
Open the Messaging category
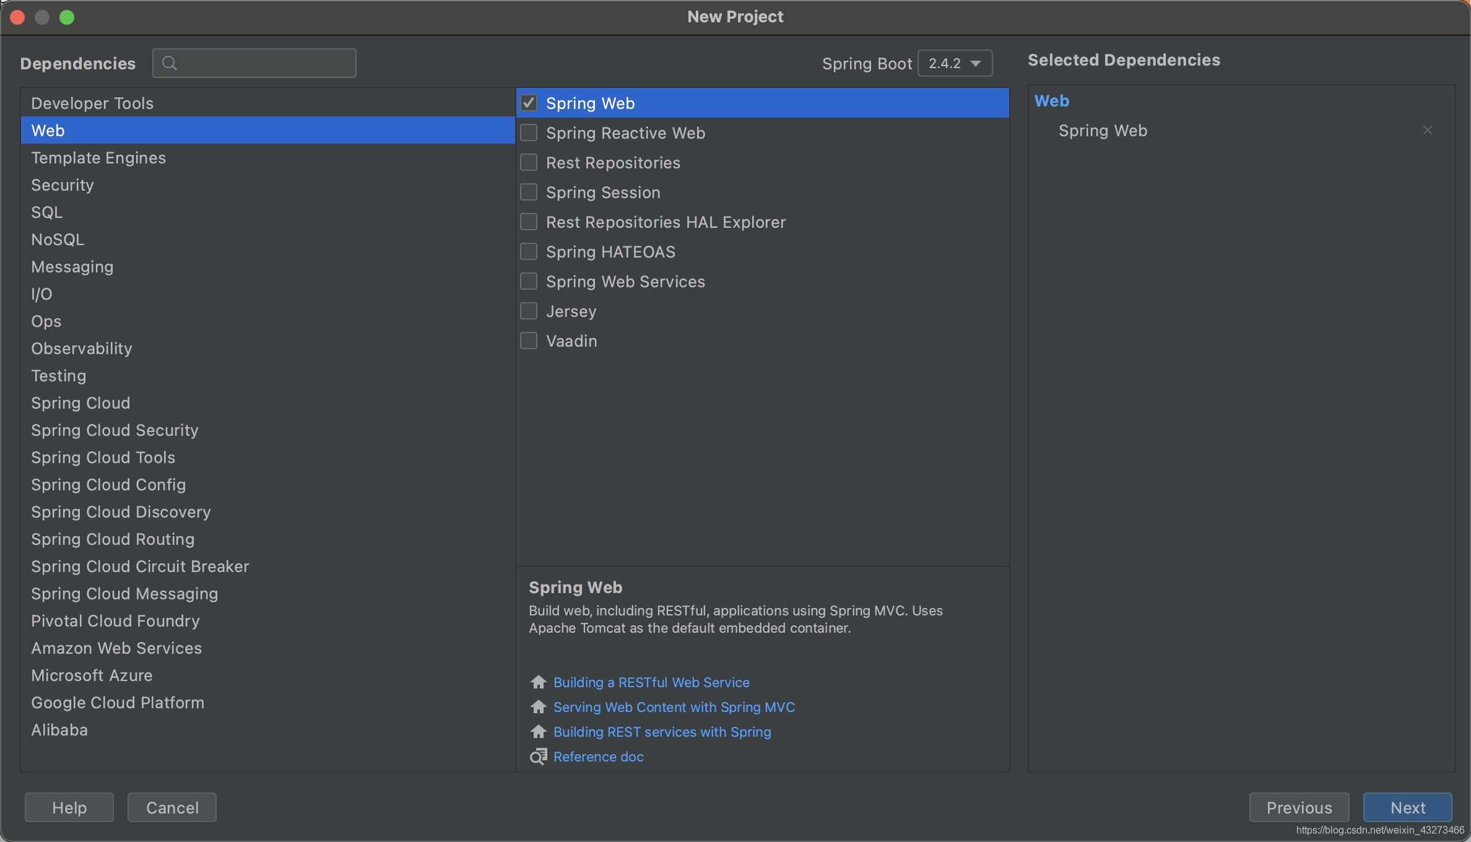coord(267,266)
